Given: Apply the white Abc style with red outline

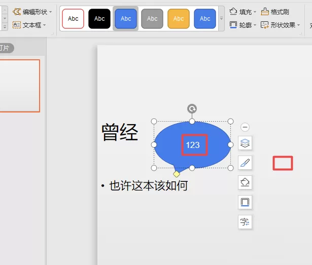Looking at the screenshot, I should 73,19.
